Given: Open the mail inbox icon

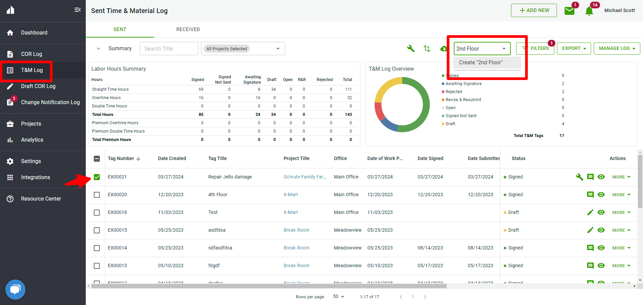Looking at the screenshot, I should (569, 11).
